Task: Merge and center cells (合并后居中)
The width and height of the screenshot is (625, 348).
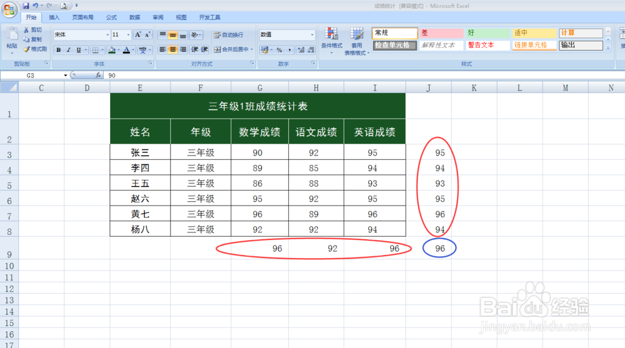Action: 231,49
